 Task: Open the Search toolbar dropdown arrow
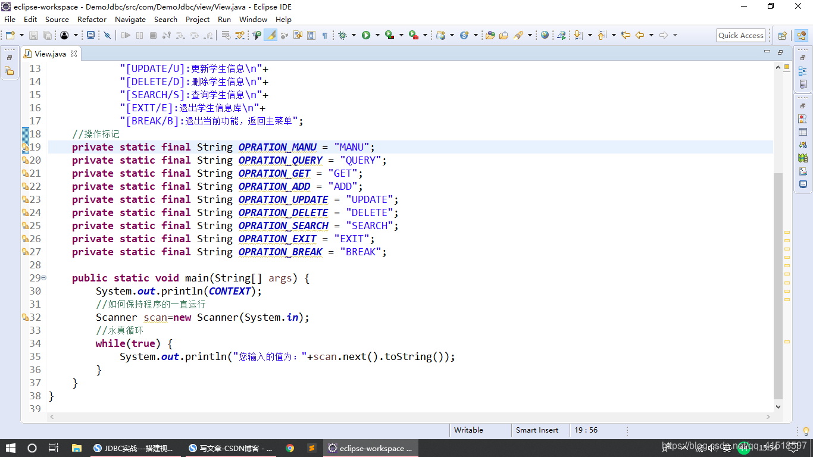530,36
